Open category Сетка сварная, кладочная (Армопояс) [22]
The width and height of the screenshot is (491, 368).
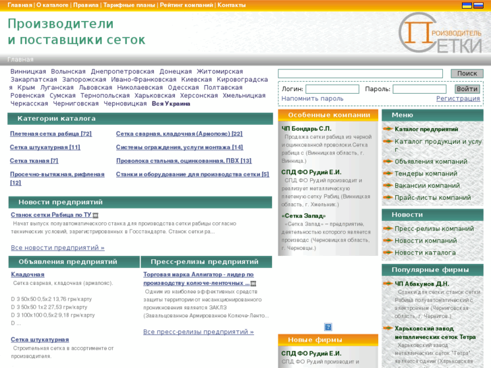coord(179,134)
